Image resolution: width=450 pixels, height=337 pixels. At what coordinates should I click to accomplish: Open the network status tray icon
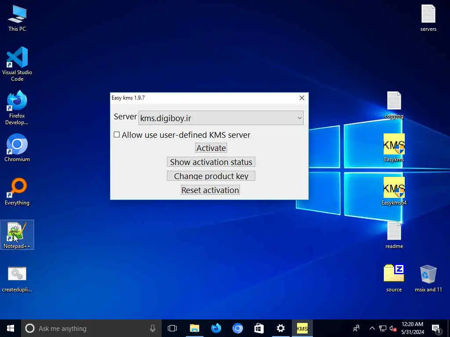click(x=383, y=328)
